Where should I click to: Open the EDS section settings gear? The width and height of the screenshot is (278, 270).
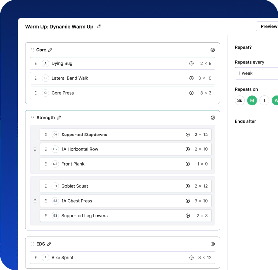[213, 244]
